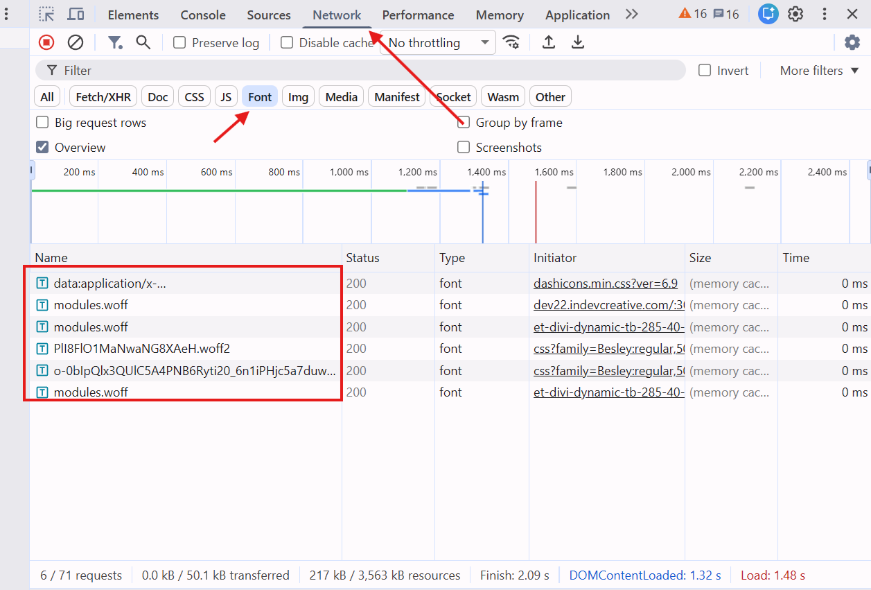
Task: Expand the More filters dropdown
Action: (x=819, y=71)
